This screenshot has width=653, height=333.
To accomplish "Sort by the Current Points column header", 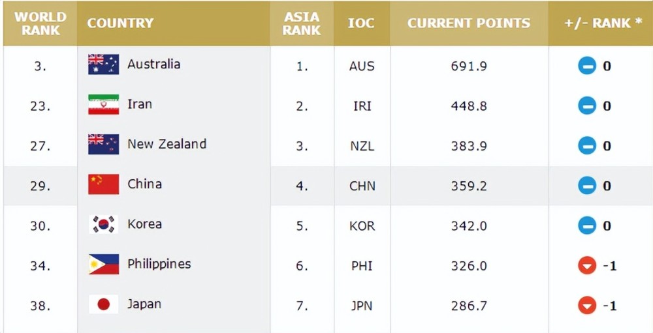I will coord(469,23).
